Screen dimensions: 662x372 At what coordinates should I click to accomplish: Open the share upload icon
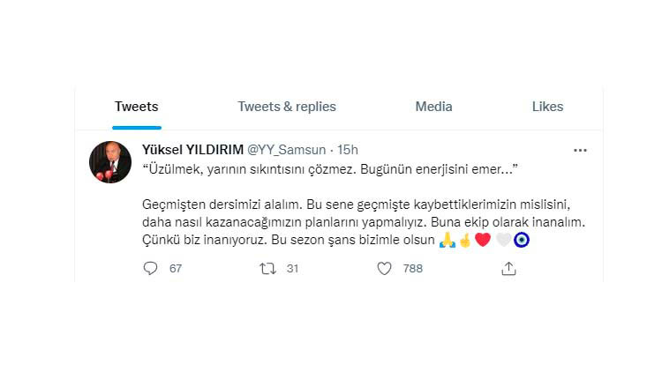[508, 268]
